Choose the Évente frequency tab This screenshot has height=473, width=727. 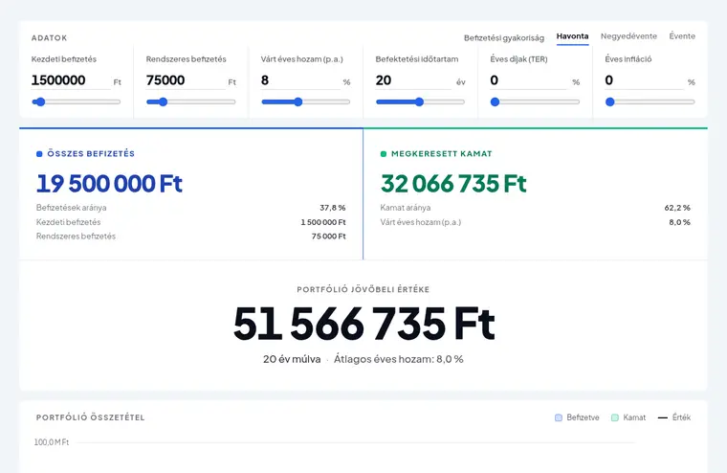[682, 36]
